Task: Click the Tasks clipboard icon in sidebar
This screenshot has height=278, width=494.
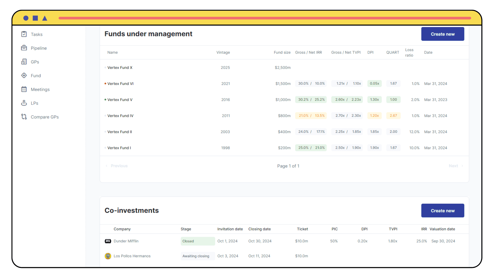Action: (x=24, y=34)
